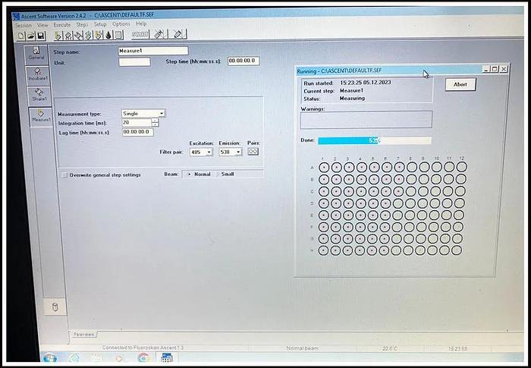Click the run started time 15:23:25 05.12.2023

[366, 83]
